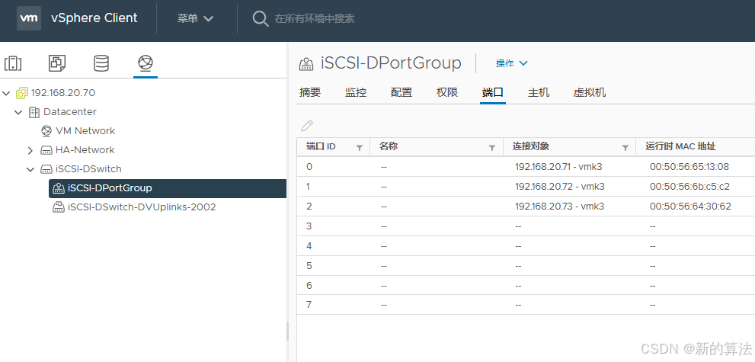Viewport: 755px width, 362px height.
Task: Sort by 运行时 MAC 地址 column header
Action: pyautogui.click(x=680, y=146)
